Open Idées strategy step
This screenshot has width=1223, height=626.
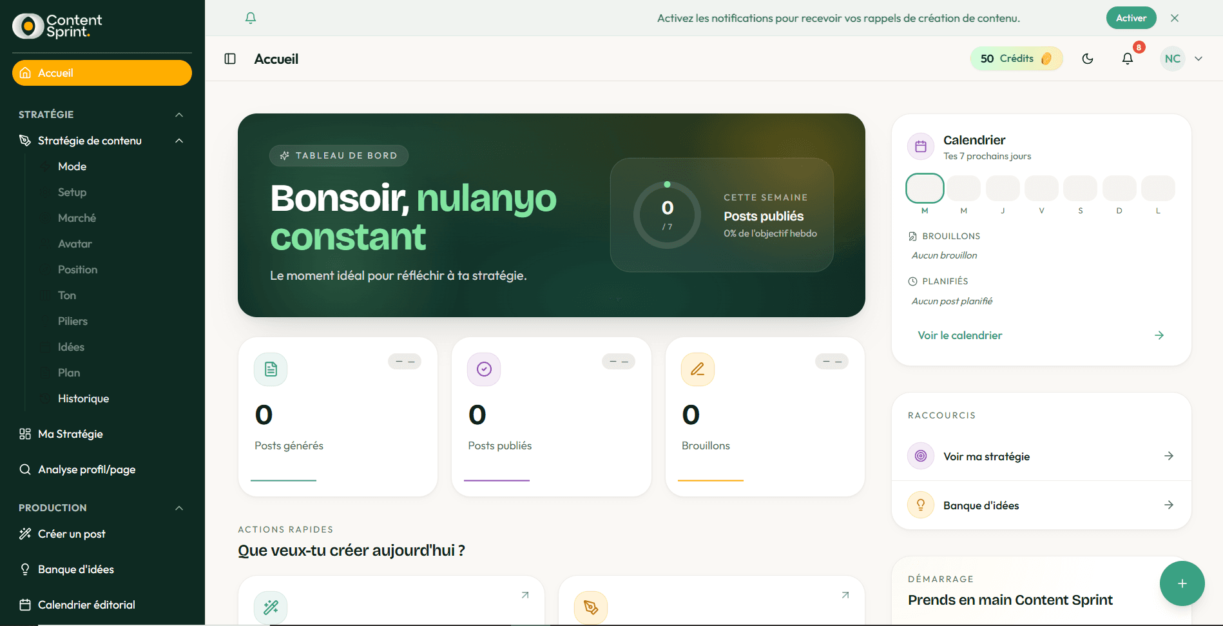tap(71, 347)
